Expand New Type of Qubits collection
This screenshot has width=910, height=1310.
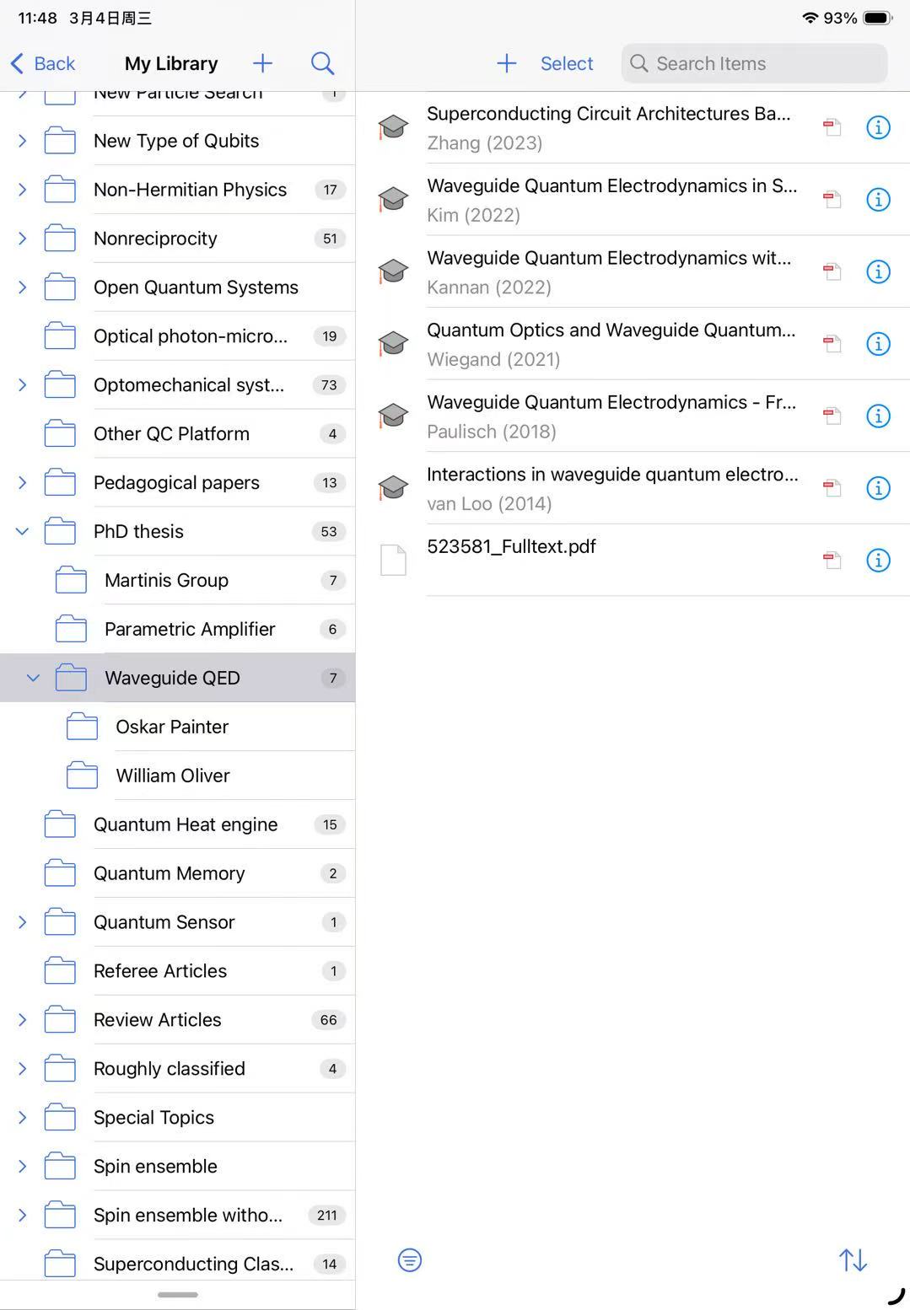(23, 141)
